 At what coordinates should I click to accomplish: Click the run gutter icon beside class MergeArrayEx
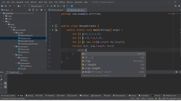[x=53, y=26]
